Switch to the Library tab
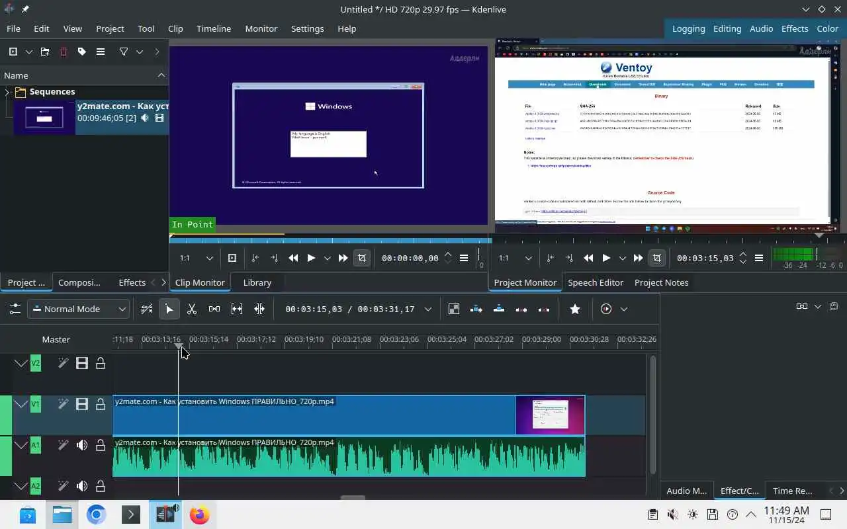 [257, 282]
